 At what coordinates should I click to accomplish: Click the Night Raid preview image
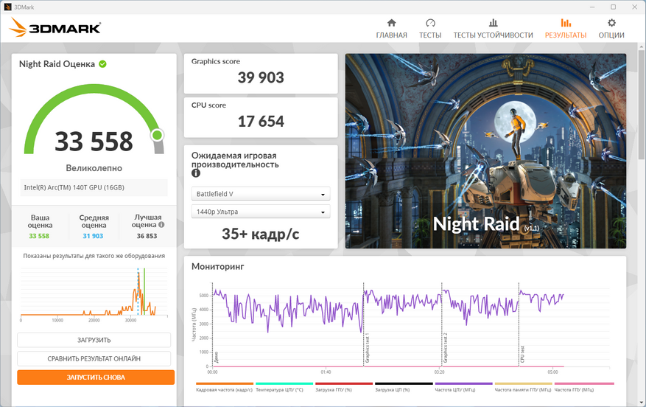pos(485,150)
